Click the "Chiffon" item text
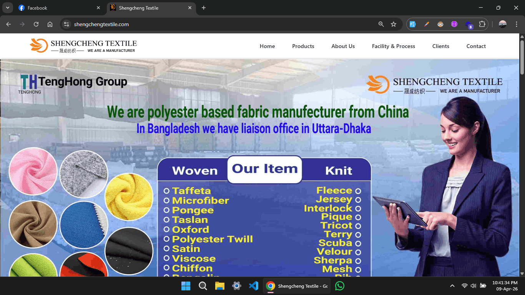Image resolution: width=525 pixels, height=295 pixels. pyautogui.click(x=192, y=268)
